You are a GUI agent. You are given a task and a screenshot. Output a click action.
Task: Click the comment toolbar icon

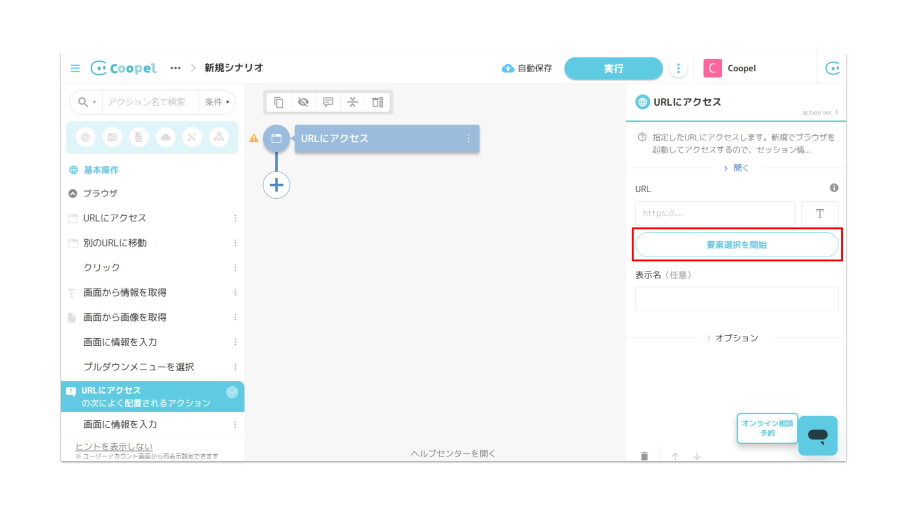coord(328,102)
